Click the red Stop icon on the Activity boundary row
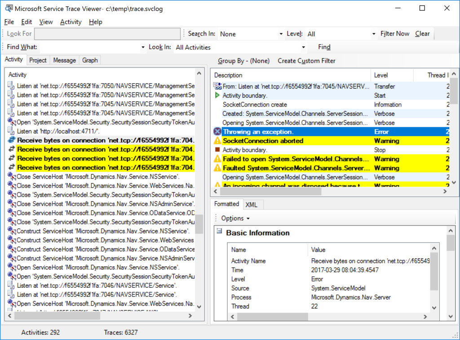 217,150
